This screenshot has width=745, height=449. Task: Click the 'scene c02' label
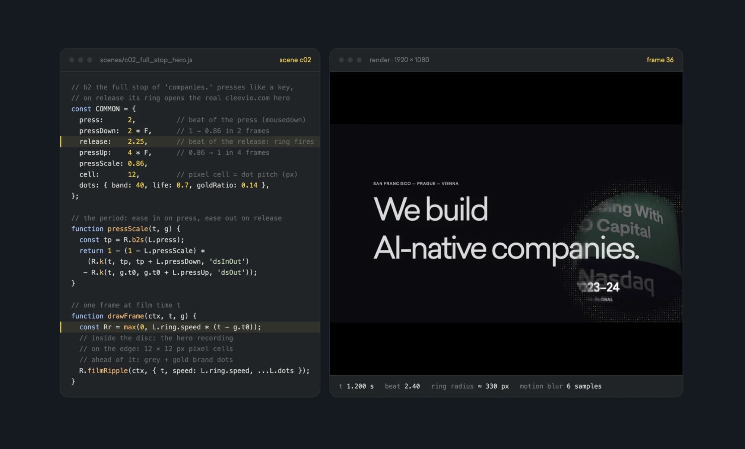pos(295,60)
